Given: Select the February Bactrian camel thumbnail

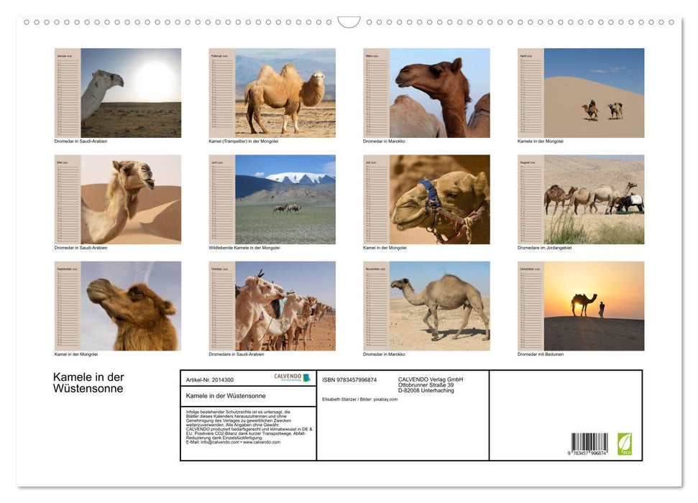Looking at the screenshot, I should 285,93.
